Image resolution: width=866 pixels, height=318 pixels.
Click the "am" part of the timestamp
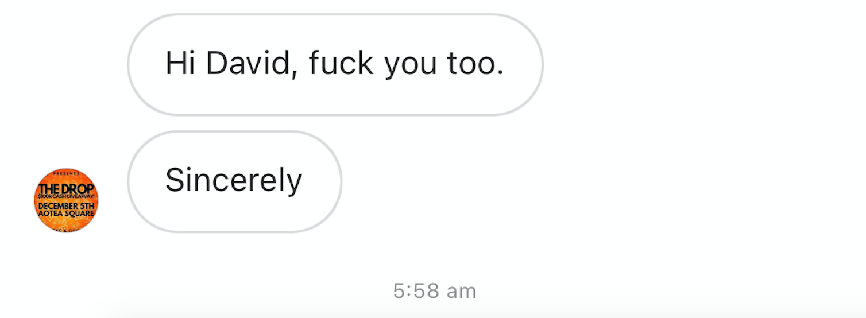(462, 292)
